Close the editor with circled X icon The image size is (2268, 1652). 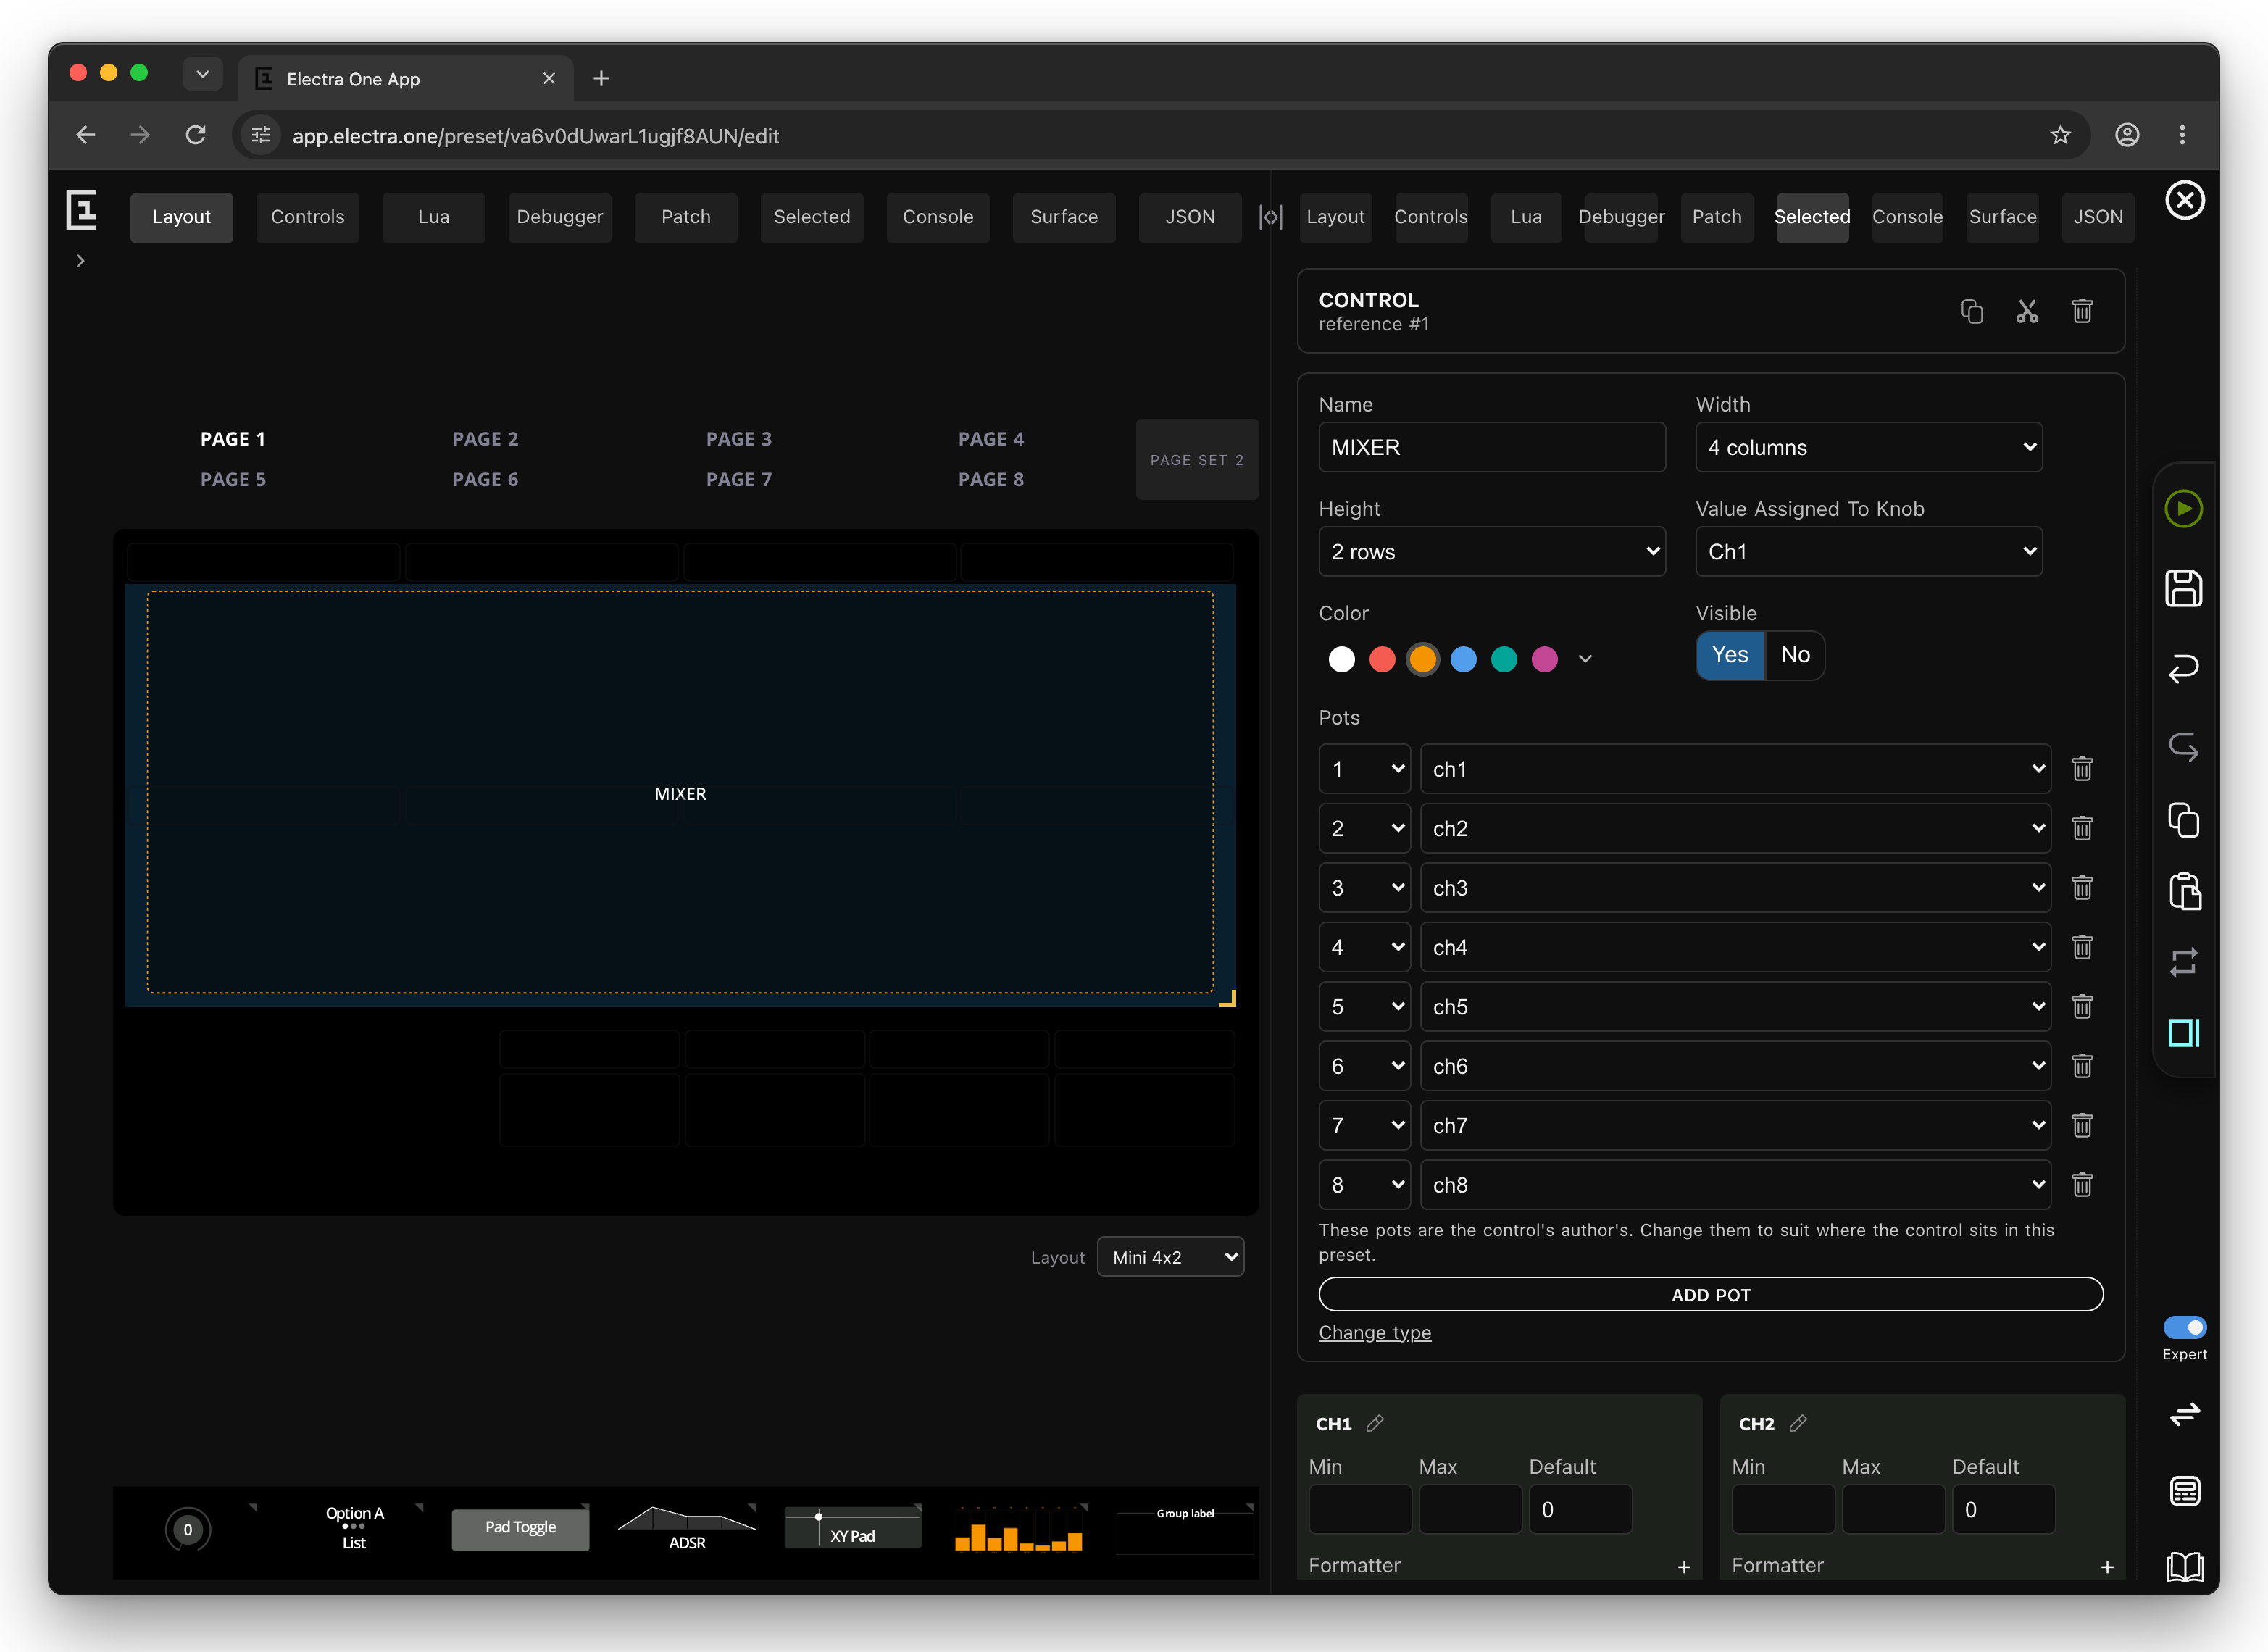(x=2184, y=200)
